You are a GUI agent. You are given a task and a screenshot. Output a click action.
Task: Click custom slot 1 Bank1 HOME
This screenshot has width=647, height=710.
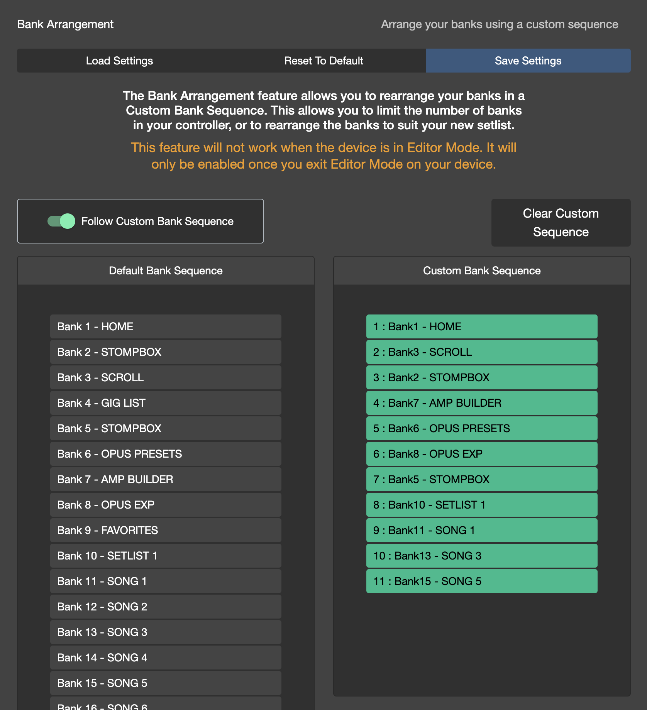tap(481, 326)
